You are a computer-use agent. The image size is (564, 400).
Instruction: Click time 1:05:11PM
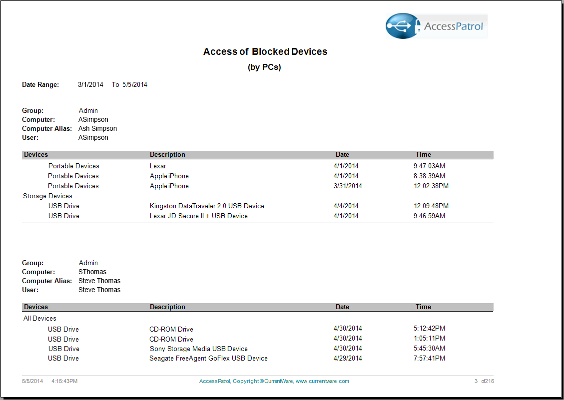pyautogui.click(x=430, y=339)
